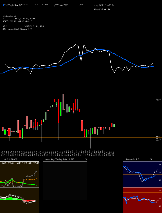Open the blue Stochastics chart panel

142,174
